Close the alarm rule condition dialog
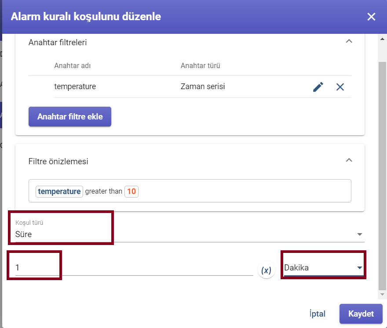This screenshot has height=328, width=387. click(x=371, y=17)
